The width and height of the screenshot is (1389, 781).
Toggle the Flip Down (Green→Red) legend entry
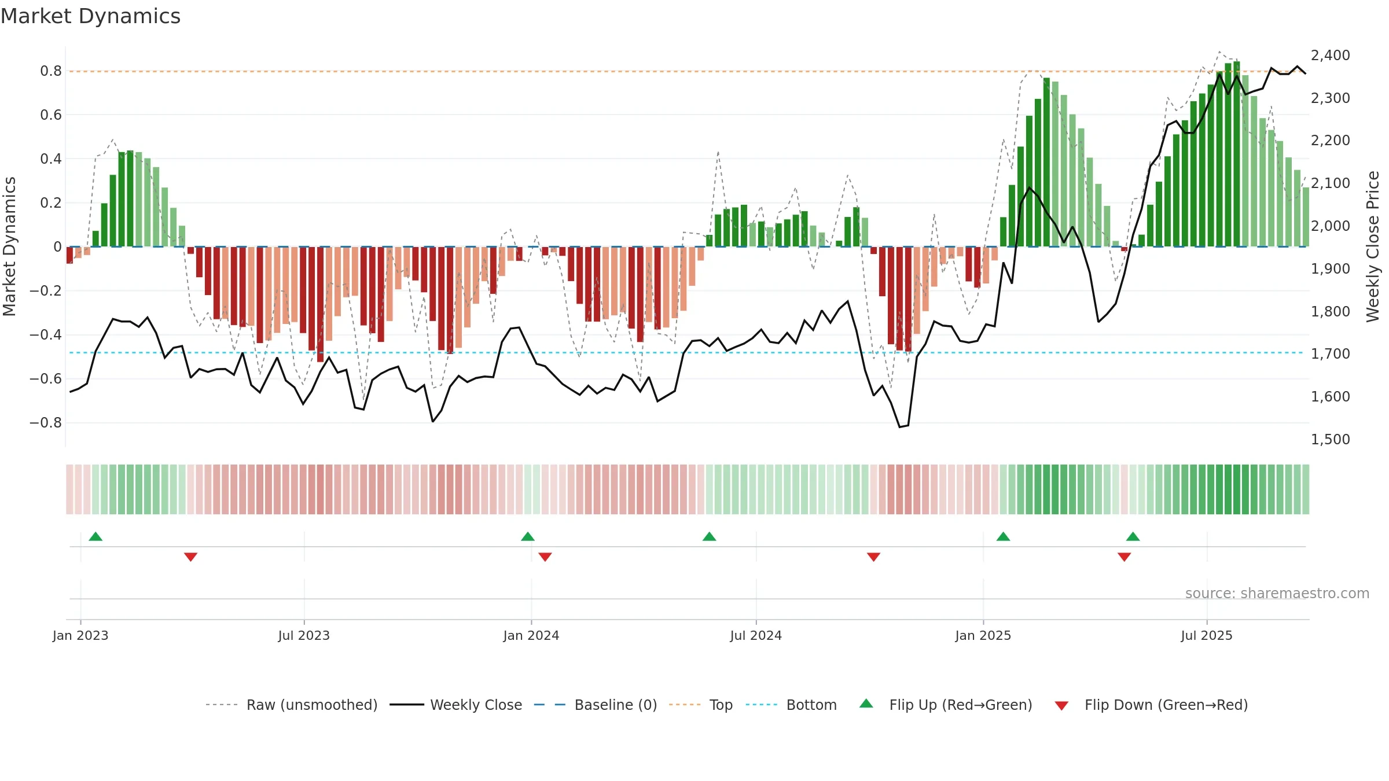(1151, 705)
